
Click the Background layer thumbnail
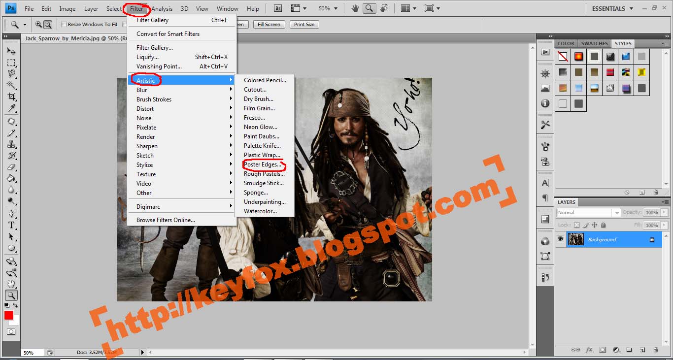click(575, 239)
